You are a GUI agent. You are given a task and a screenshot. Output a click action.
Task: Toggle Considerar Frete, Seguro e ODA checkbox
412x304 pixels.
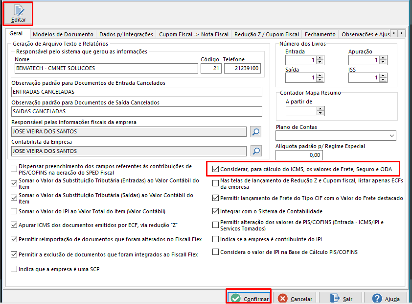pos(215,169)
